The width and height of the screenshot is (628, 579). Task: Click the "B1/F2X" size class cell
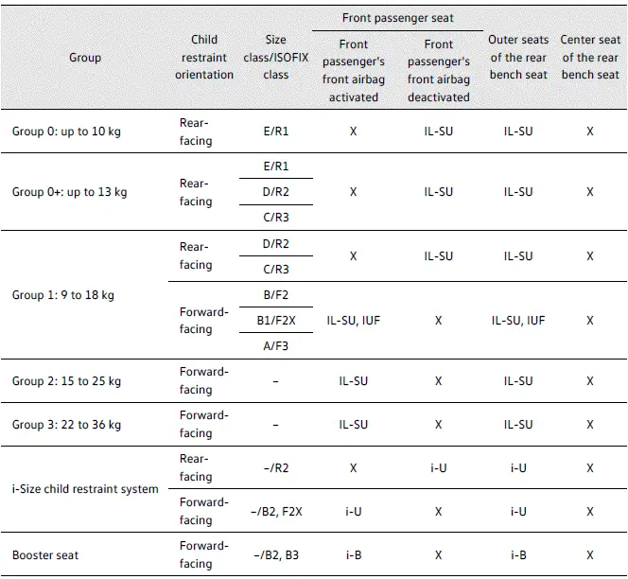tap(276, 321)
